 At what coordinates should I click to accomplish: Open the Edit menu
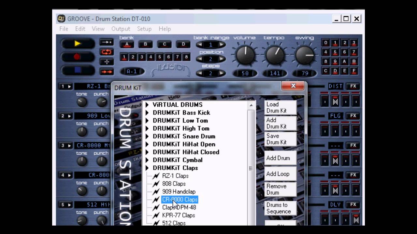(x=80, y=29)
